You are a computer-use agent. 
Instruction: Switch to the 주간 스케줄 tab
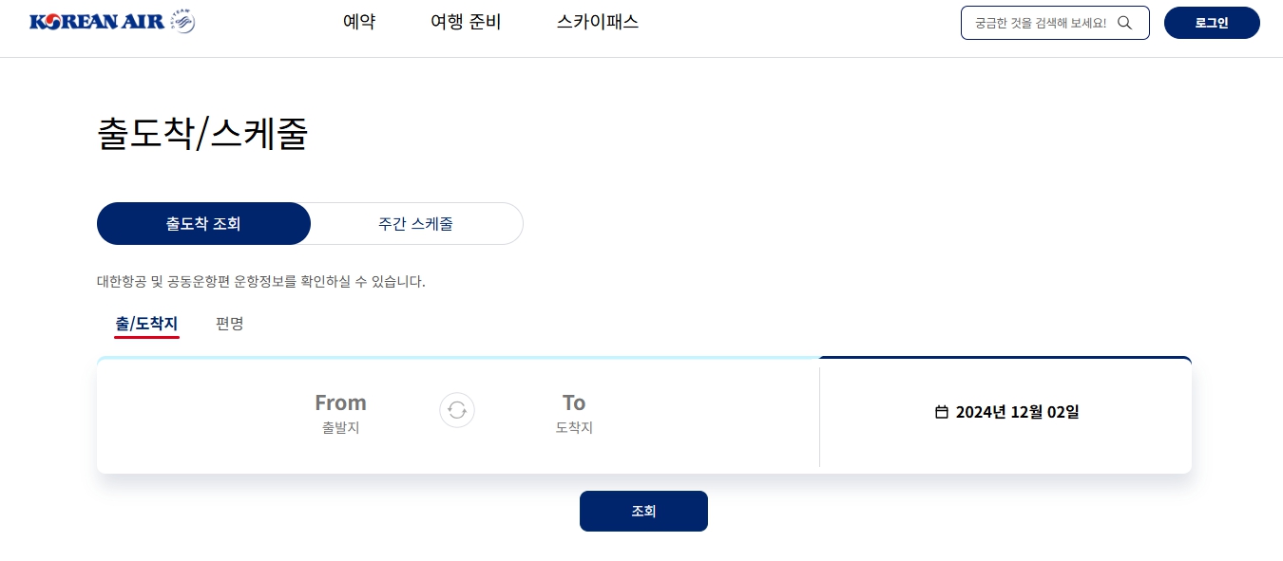415,223
